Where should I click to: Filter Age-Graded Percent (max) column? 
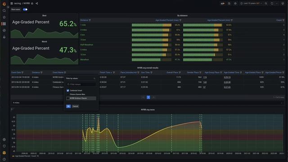(180, 20)
